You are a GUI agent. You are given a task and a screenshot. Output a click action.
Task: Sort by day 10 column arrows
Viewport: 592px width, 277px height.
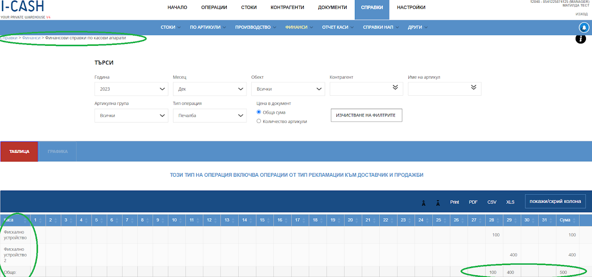[x=181, y=220]
